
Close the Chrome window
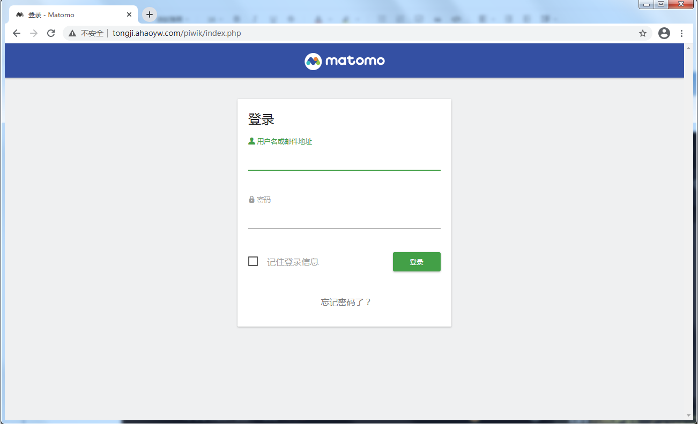(x=681, y=4)
